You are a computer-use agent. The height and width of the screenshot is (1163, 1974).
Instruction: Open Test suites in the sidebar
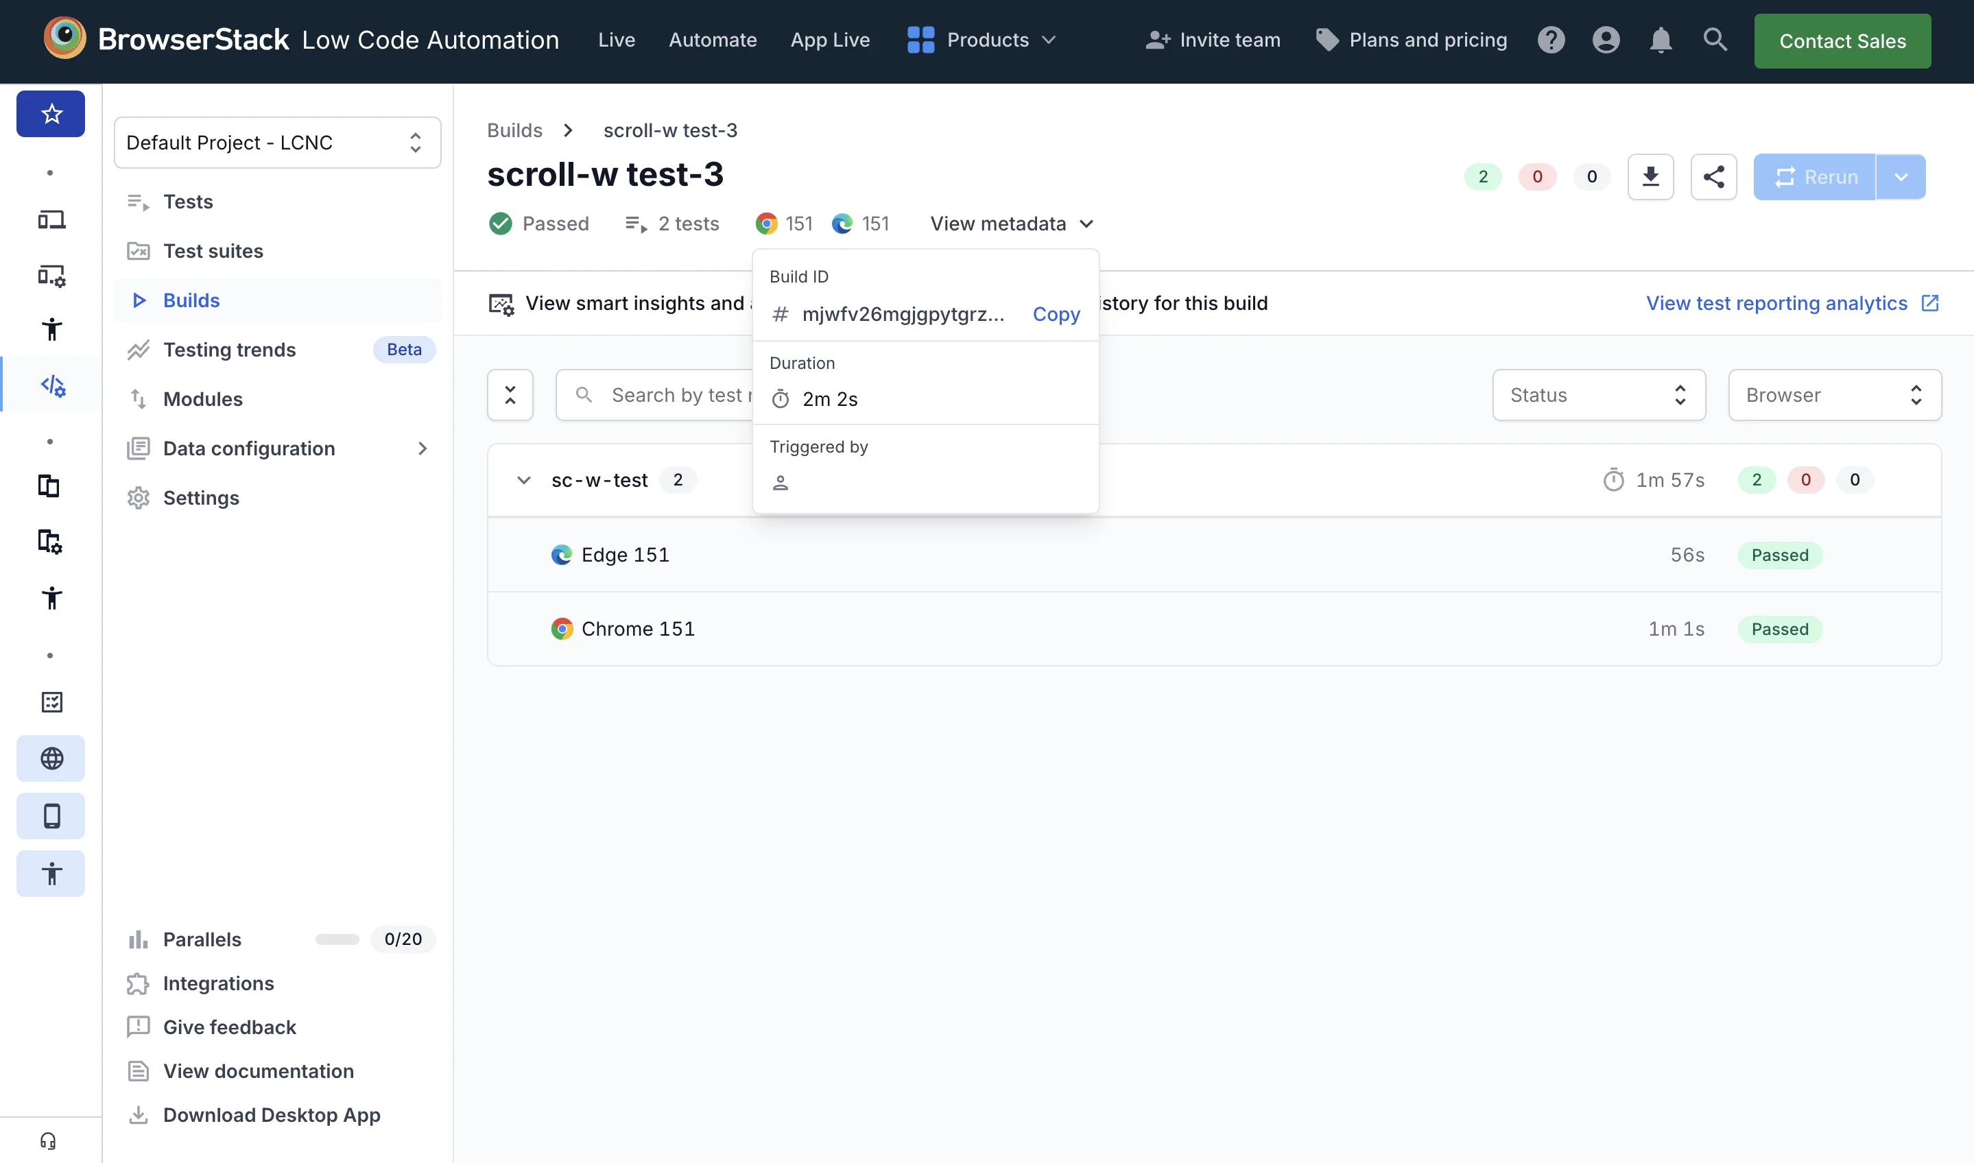(x=277, y=251)
